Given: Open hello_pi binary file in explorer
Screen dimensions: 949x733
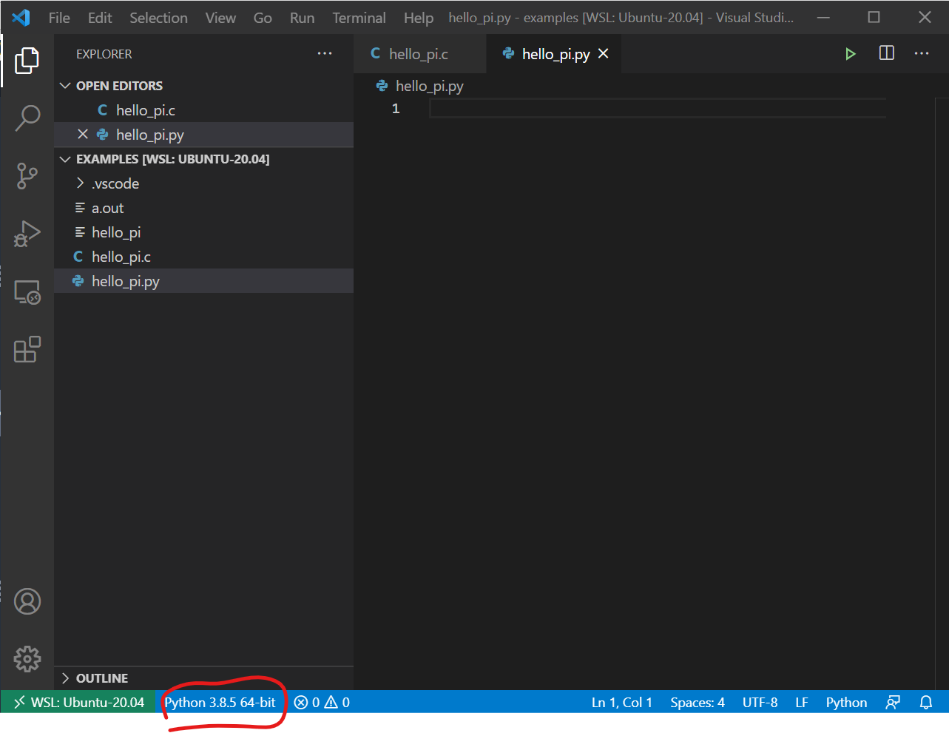Looking at the screenshot, I should pos(203,232).
